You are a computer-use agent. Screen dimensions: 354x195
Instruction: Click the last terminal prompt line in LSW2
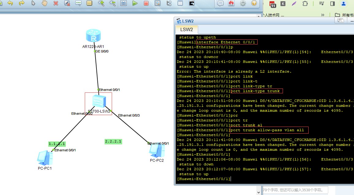[x=204, y=179]
